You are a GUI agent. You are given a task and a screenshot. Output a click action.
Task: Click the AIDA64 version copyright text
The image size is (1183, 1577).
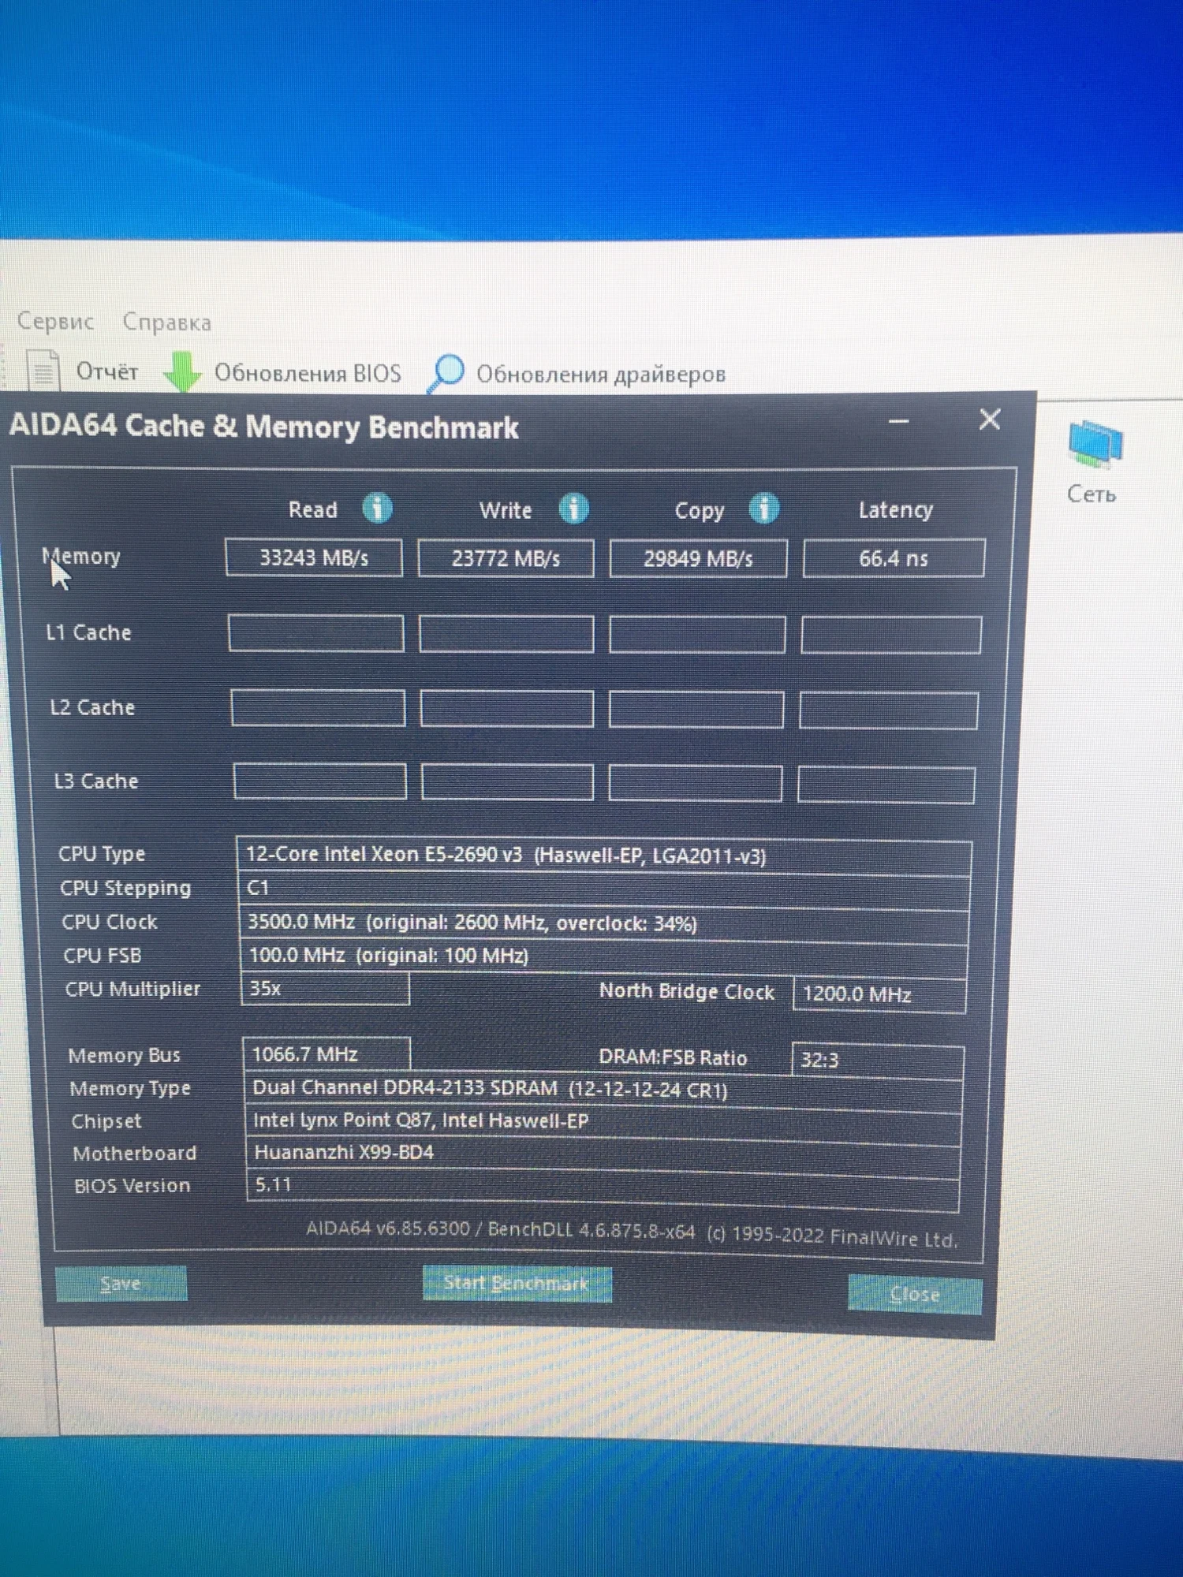pos(632,1233)
